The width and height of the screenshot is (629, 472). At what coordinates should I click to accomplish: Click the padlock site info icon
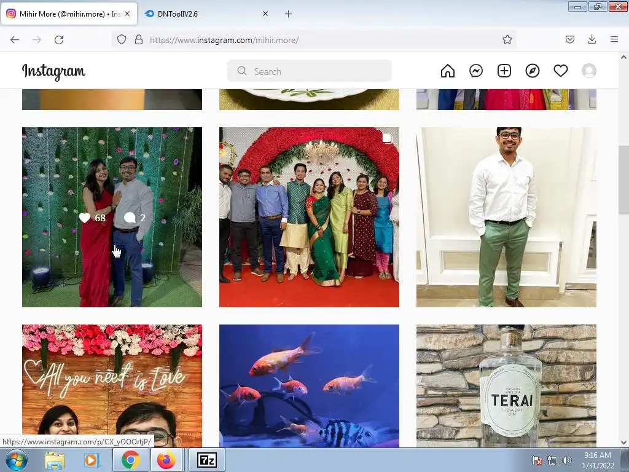(x=139, y=40)
